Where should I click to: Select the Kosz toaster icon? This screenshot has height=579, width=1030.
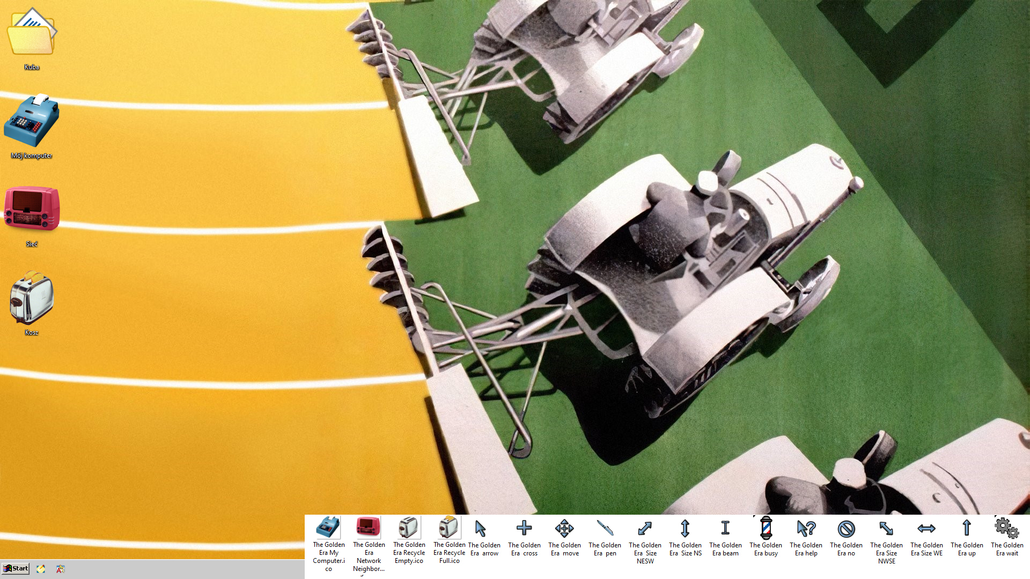click(x=32, y=298)
